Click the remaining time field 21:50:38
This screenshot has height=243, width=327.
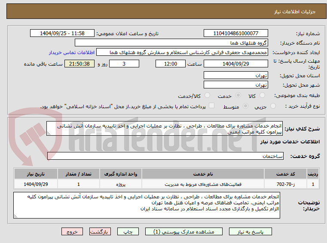[x=79, y=64]
